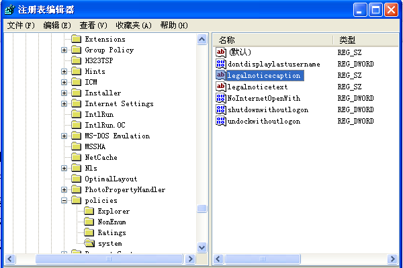This screenshot has width=403, height=268.
Task: Select the dontdisplaylastusername value name
Action: pos(274,64)
